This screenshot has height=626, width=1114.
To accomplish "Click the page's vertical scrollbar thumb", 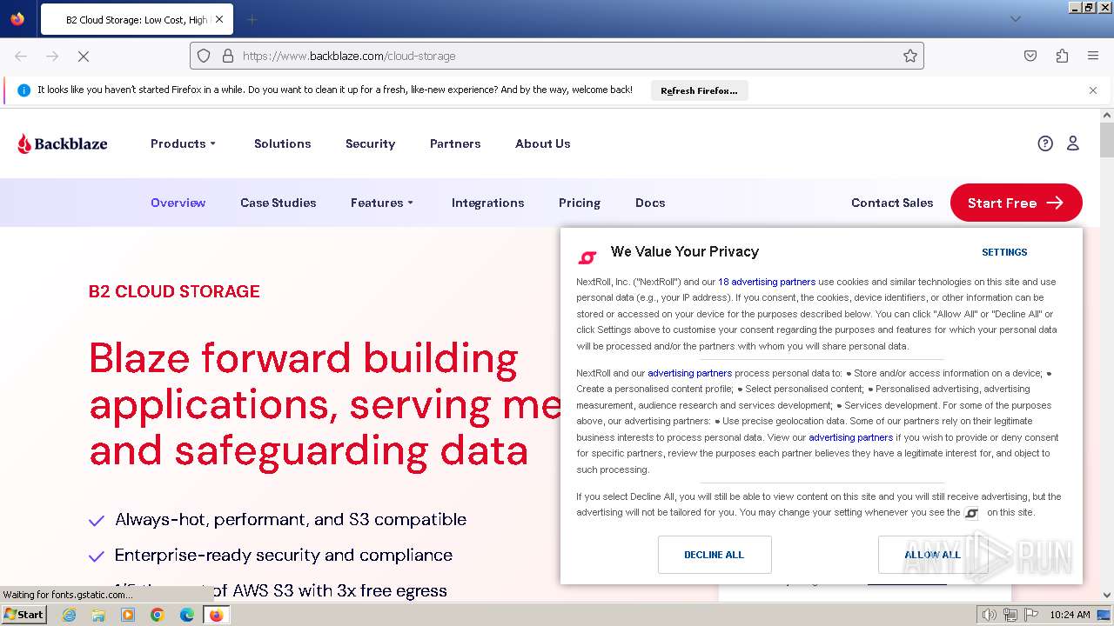I will coord(1107,140).
